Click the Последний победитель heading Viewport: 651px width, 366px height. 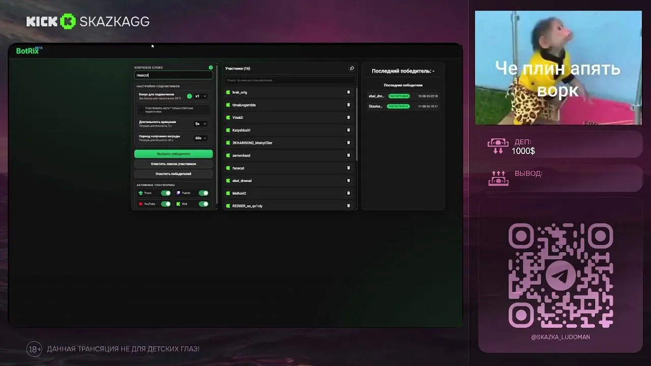[x=403, y=71]
